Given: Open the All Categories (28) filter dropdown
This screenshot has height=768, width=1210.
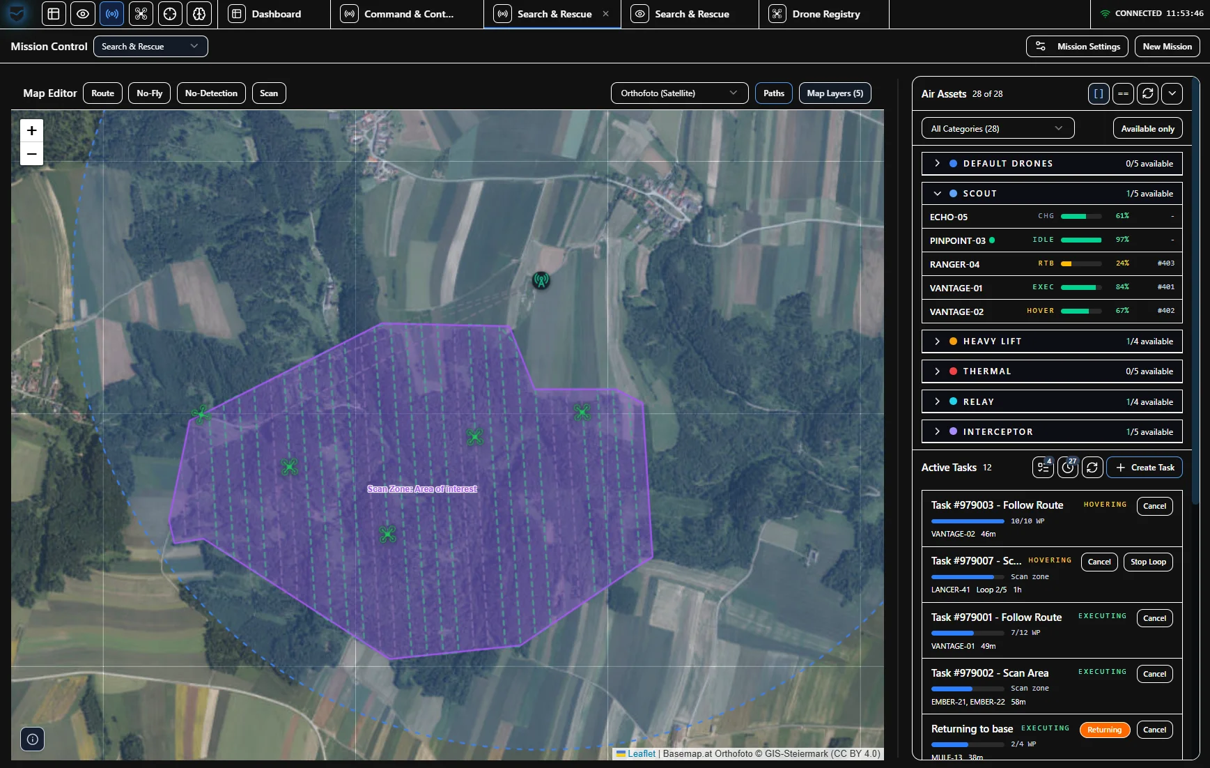Looking at the screenshot, I should pos(998,128).
